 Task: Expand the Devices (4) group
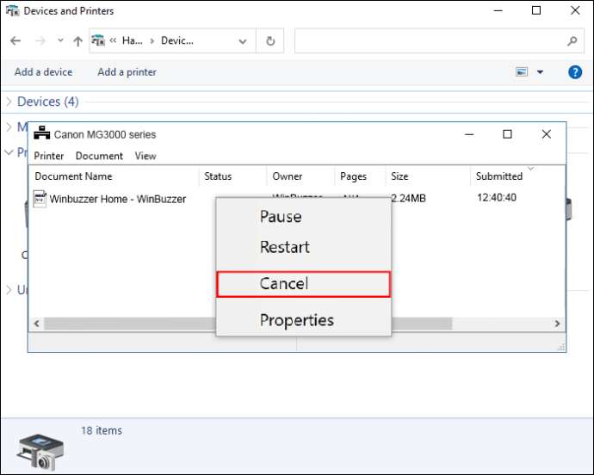click(x=9, y=102)
